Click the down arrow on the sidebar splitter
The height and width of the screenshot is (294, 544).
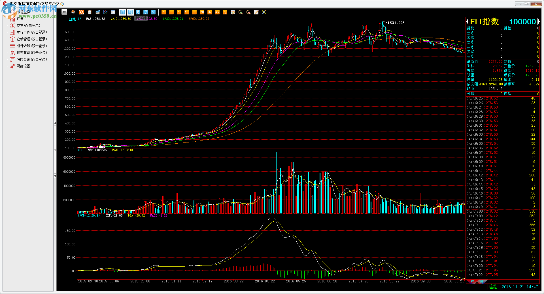[55, 176]
